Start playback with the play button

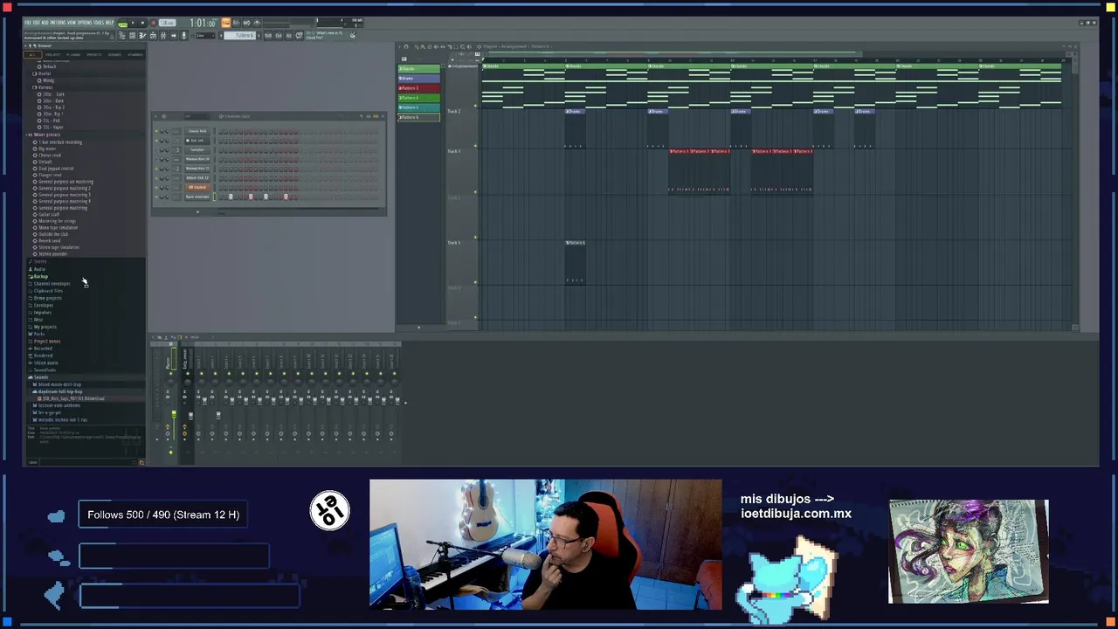tap(133, 23)
